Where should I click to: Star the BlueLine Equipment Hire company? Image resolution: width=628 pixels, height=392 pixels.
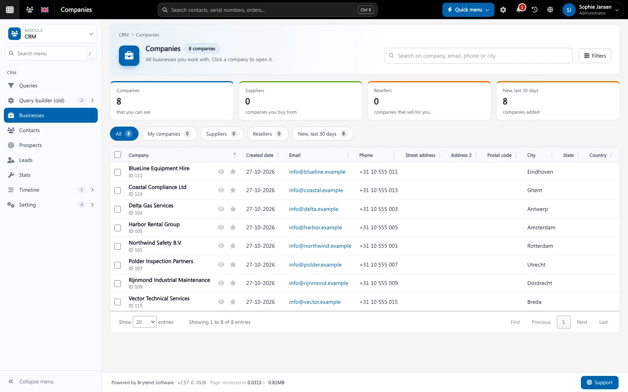233,172
